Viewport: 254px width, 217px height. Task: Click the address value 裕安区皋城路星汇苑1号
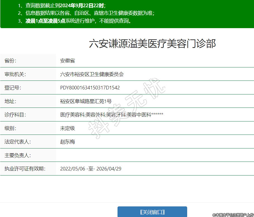pyautogui.click(x=86, y=101)
